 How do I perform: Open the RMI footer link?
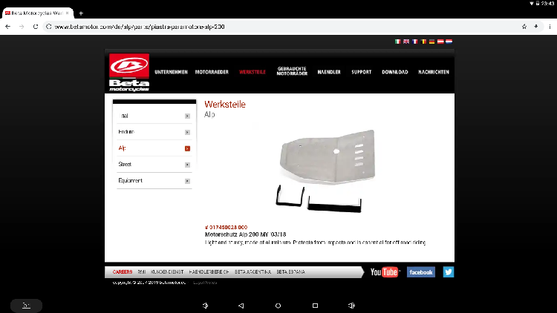141,271
